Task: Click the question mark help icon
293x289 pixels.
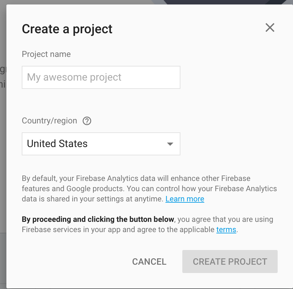Action: click(x=87, y=121)
